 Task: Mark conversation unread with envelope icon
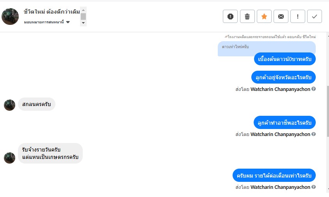click(x=281, y=16)
